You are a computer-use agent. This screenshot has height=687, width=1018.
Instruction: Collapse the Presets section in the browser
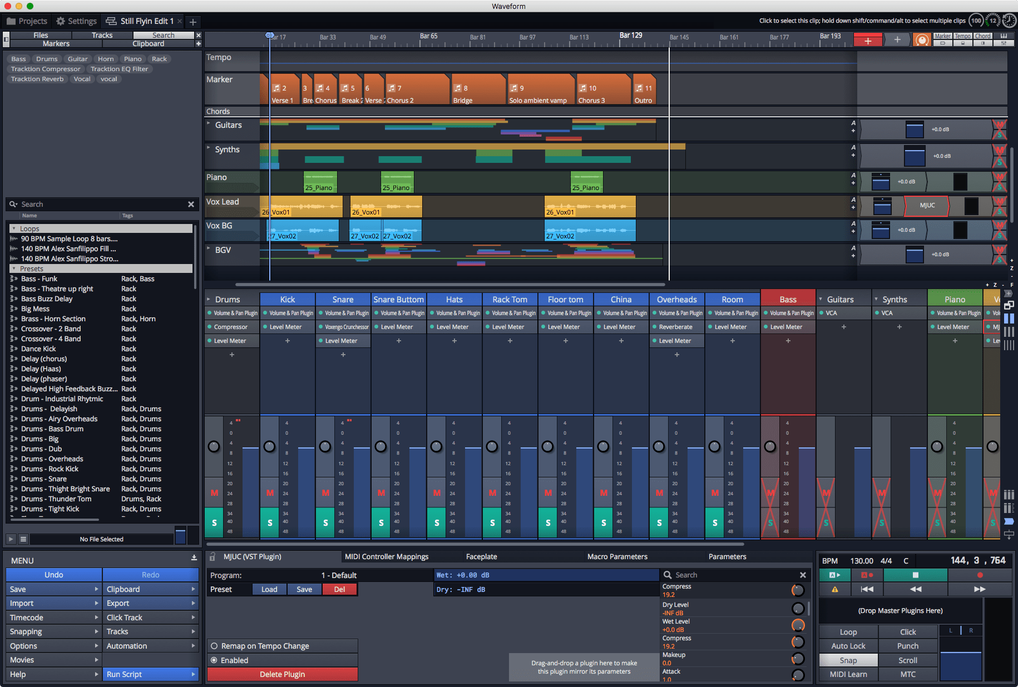[13, 268]
